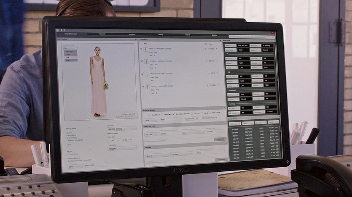Check the Credit Card payment option
Viewport: 352px width, 197px height.
(x=149, y=115)
